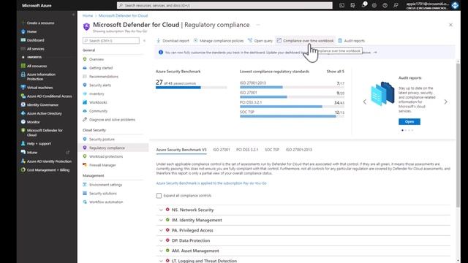
Task: Open Audit reports toolbar button
Action: click(x=351, y=41)
